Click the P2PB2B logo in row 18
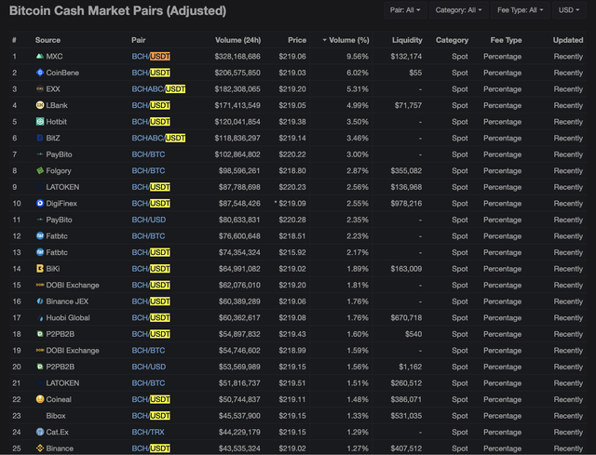The width and height of the screenshot is (596, 455). [39, 334]
